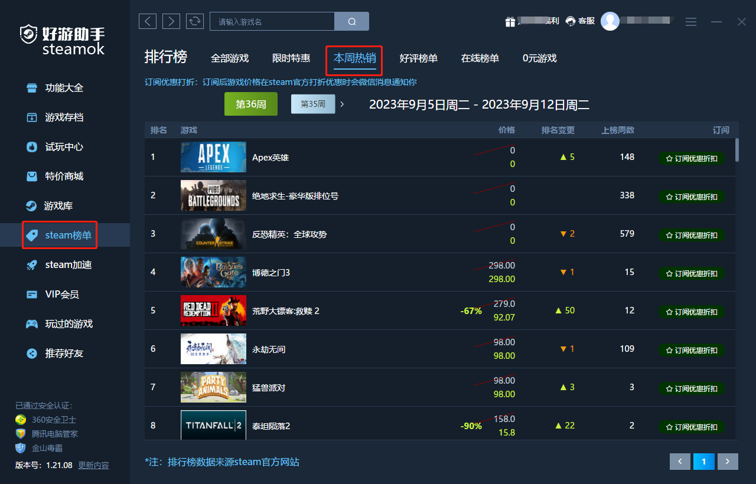Select steam榜单 in sidebar
The height and width of the screenshot is (484, 756).
[x=65, y=235]
